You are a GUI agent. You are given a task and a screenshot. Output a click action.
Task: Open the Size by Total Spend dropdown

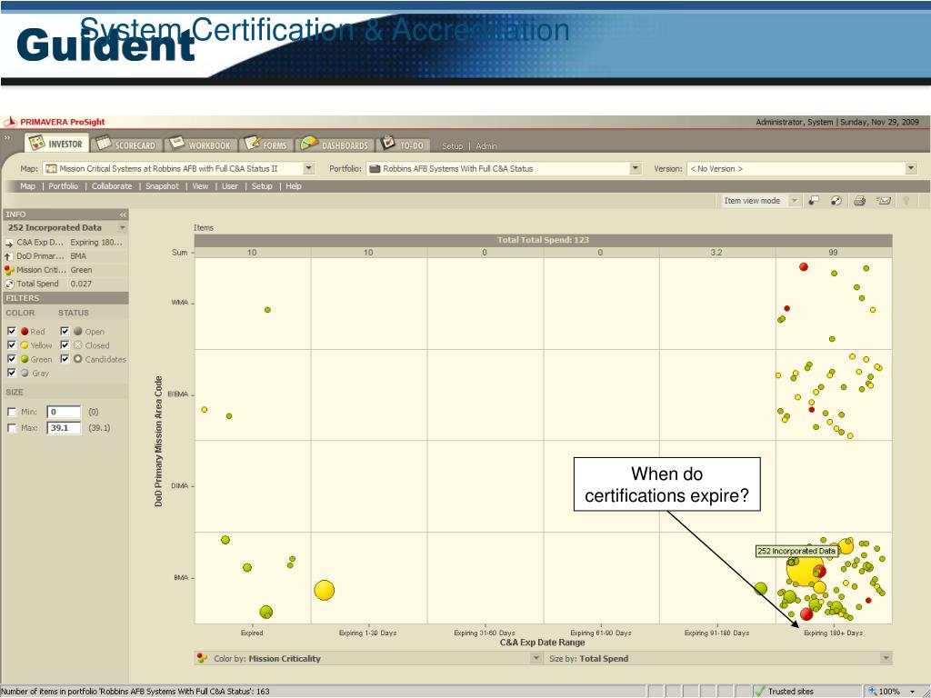tap(886, 658)
